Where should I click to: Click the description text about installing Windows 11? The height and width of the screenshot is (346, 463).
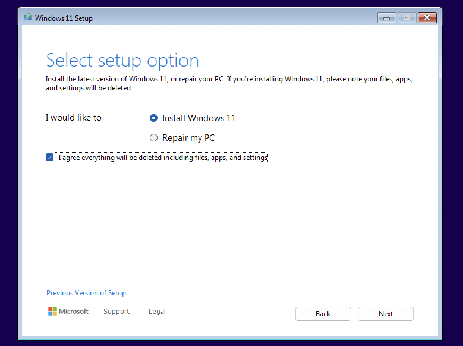(x=229, y=84)
